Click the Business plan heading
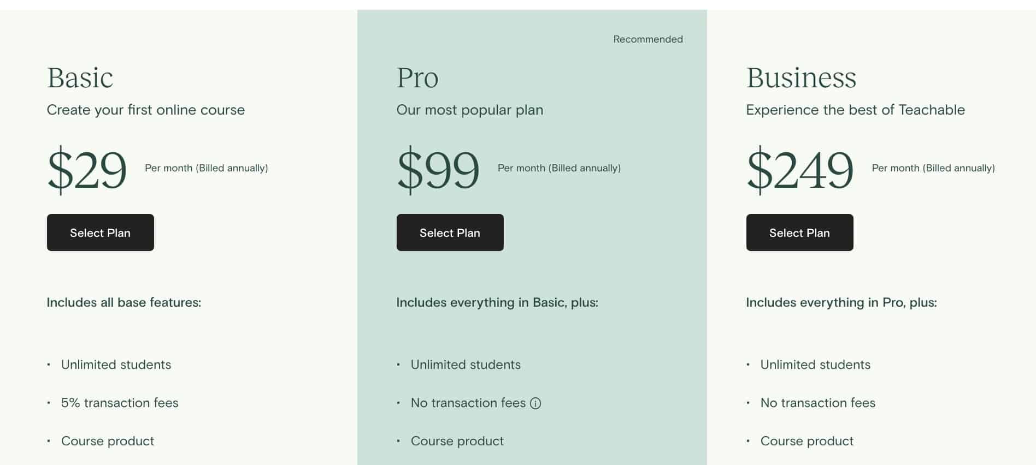The image size is (1036, 465). pyautogui.click(x=801, y=77)
